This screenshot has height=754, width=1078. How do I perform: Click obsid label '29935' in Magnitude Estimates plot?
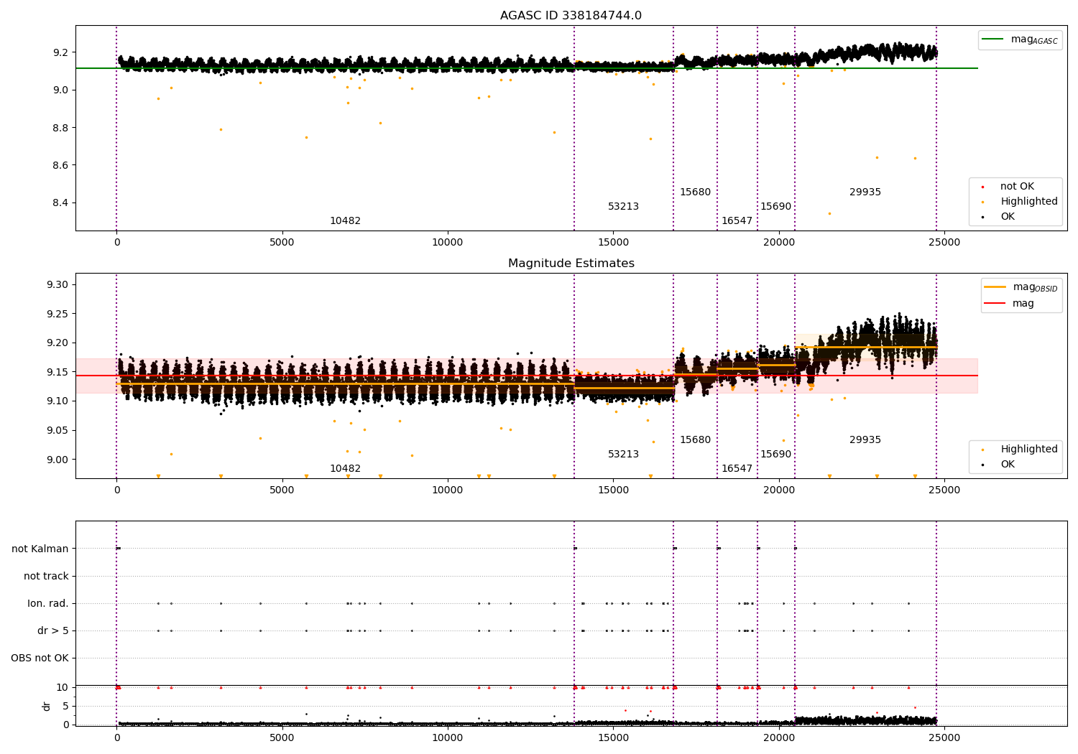pos(865,440)
